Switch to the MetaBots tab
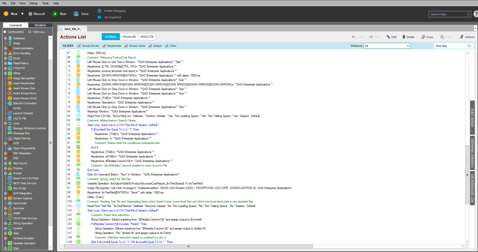 [x=40, y=25]
